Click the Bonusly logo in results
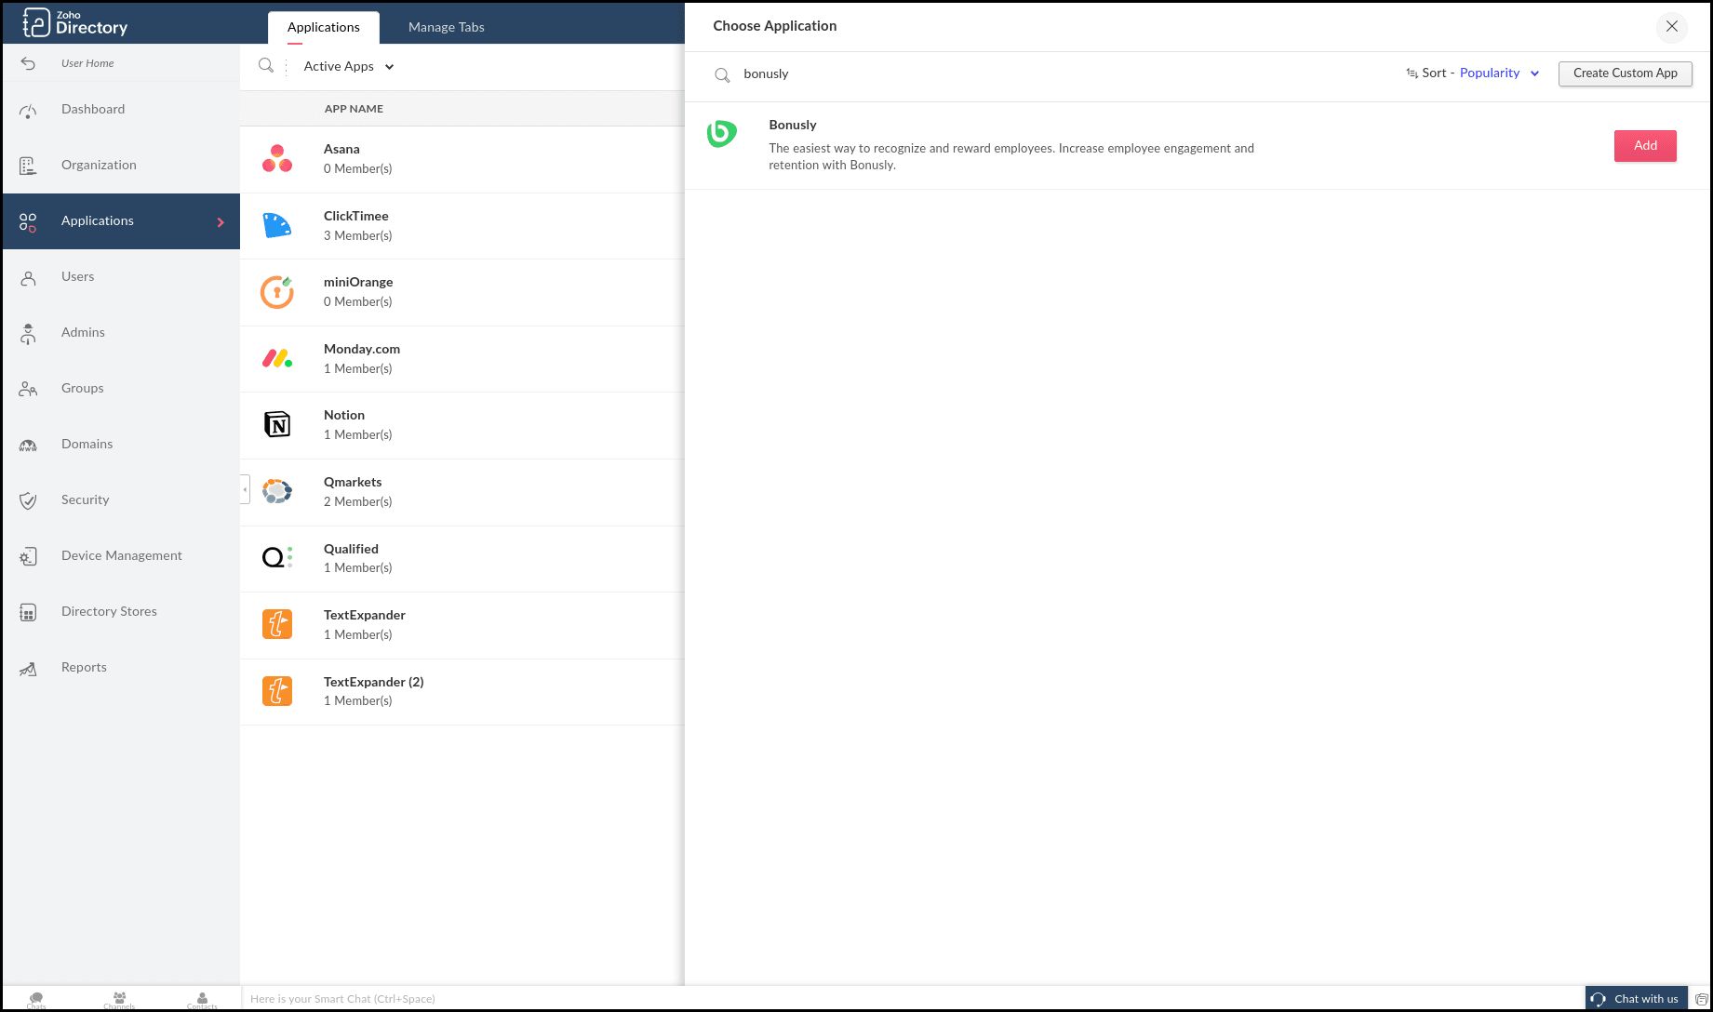1713x1012 pixels. click(x=722, y=134)
